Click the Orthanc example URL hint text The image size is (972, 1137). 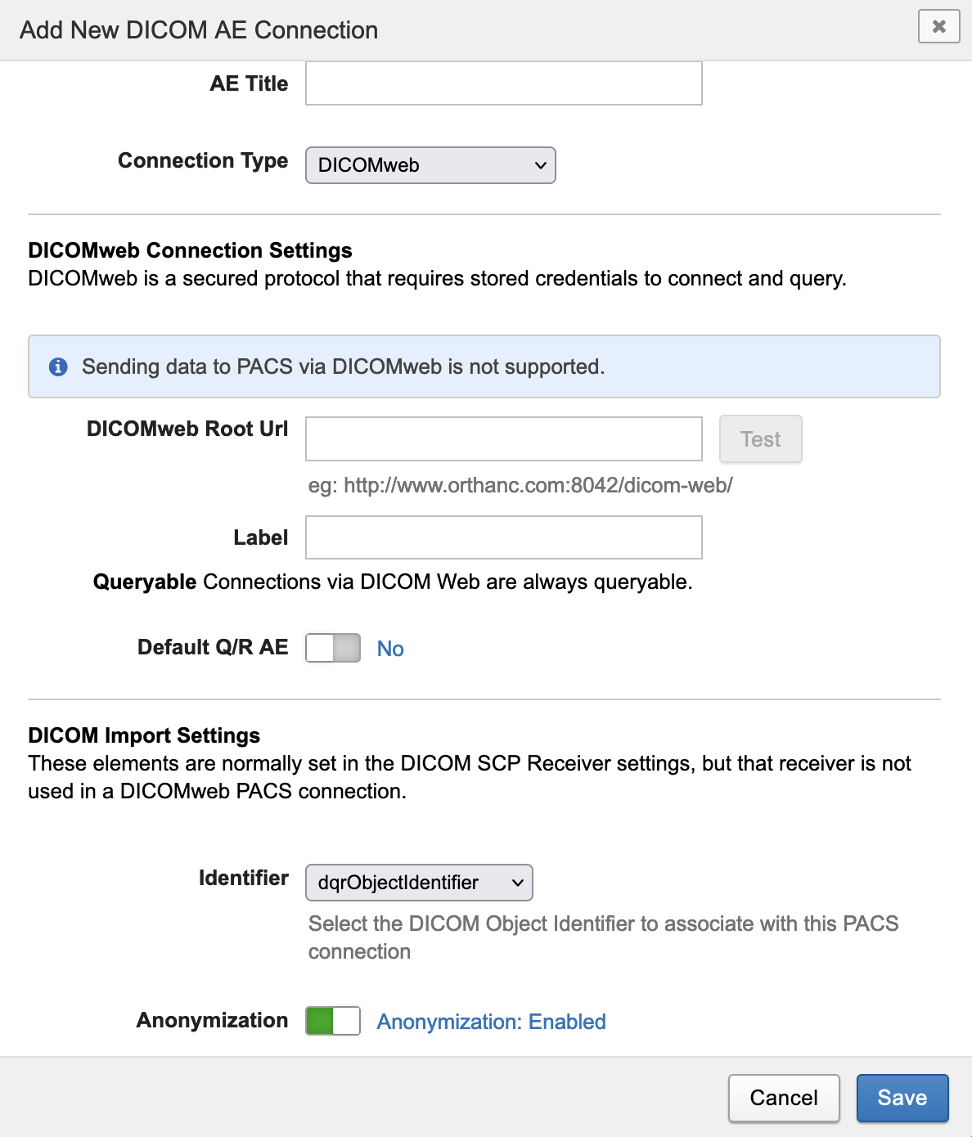coord(520,485)
